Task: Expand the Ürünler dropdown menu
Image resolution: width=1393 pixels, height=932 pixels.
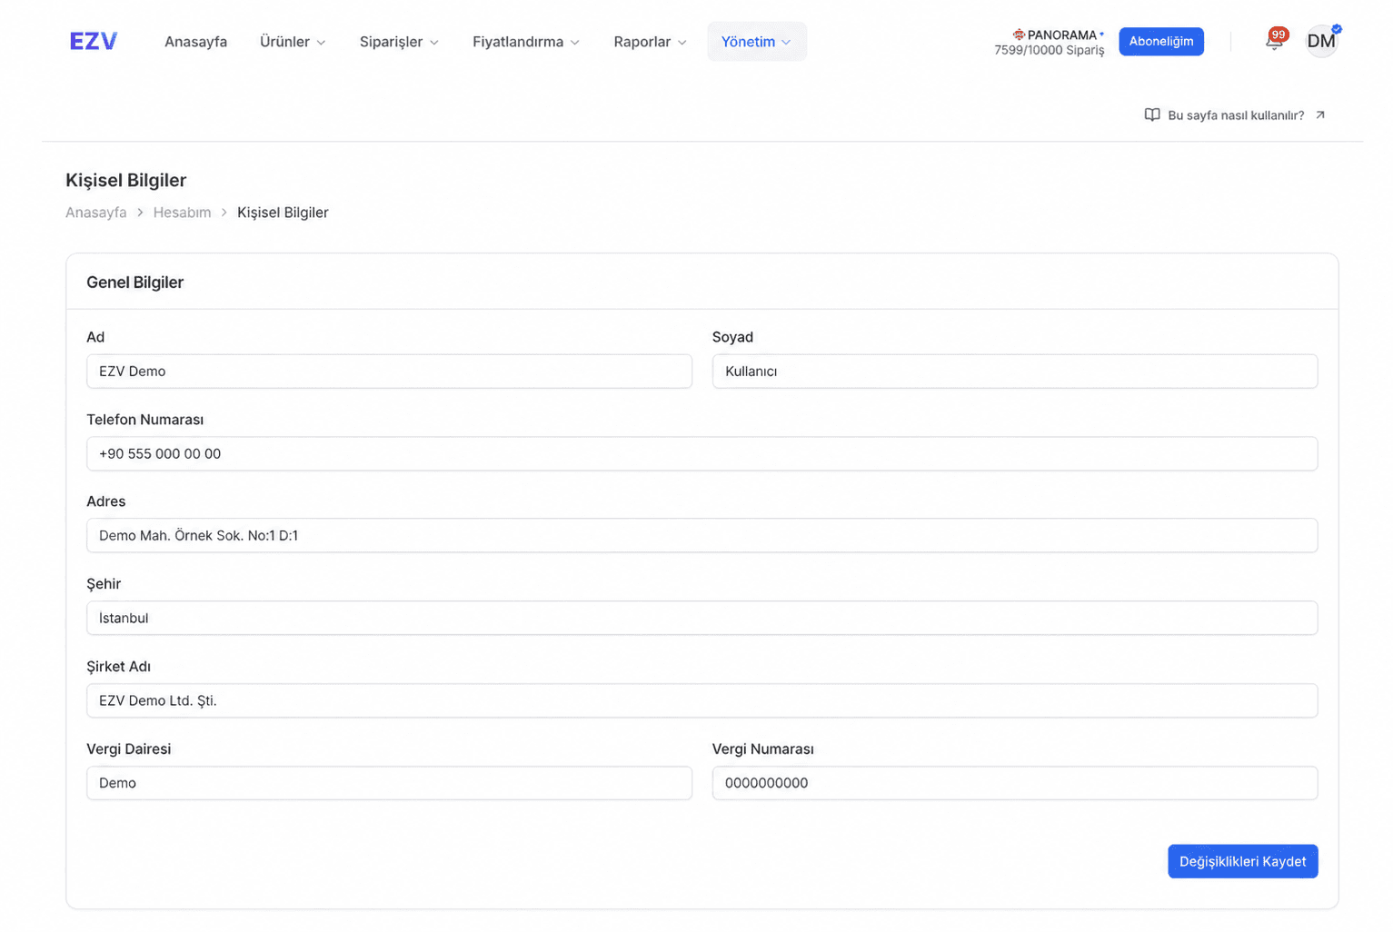Action: click(293, 42)
